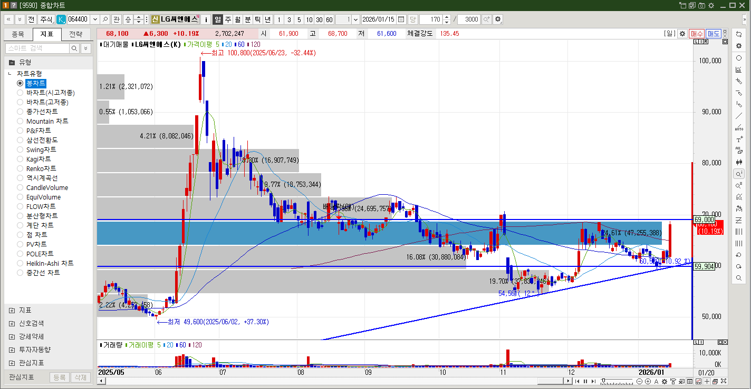The width and height of the screenshot is (751, 389).
Task: Toggle the magnifier info tool
Action: (x=739, y=174)
